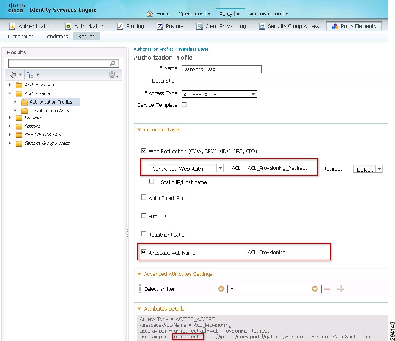The width and height of the screenshot is (395, 341).
Task: Collapse the Advanced Attributes Settings section
Action: (139, 274)
